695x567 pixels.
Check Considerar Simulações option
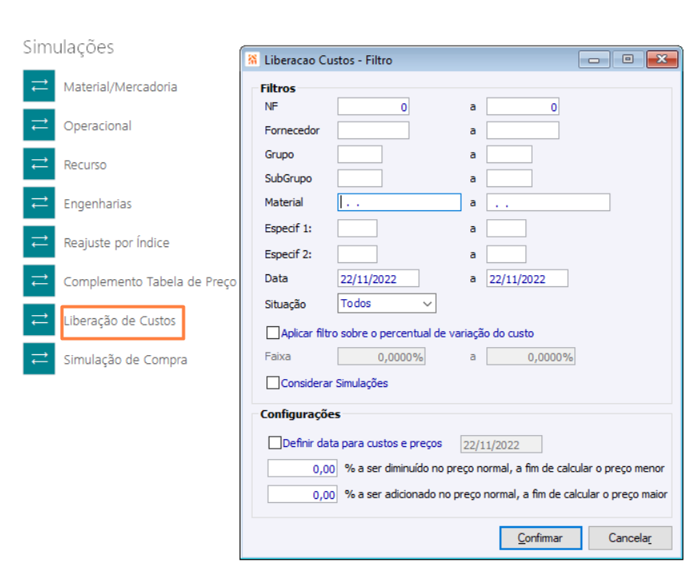click(273, 382)
